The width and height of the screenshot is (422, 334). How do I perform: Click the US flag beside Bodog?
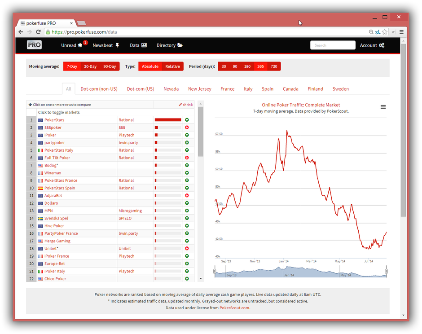[x=41, y=166]
